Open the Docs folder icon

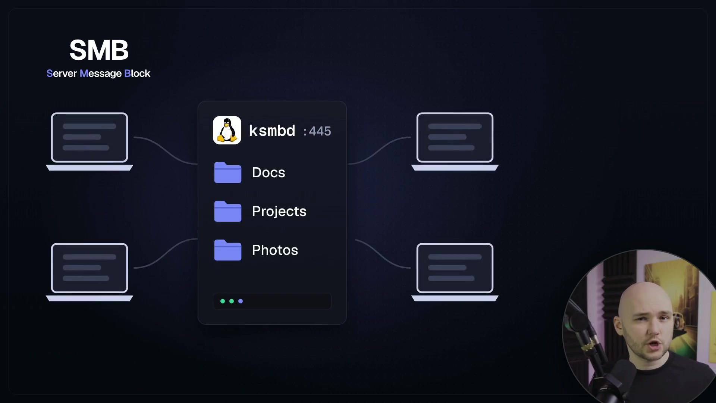[x=227, y=172]
